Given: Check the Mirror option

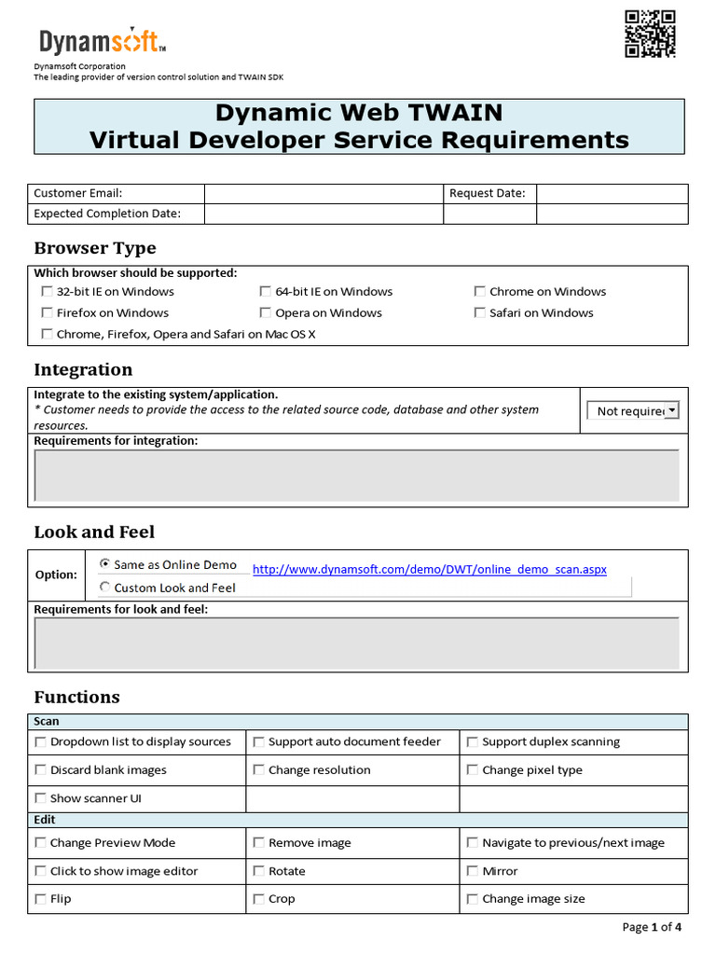Looking at the screenshot, I should pyautogui.click(x=473, y=871).
